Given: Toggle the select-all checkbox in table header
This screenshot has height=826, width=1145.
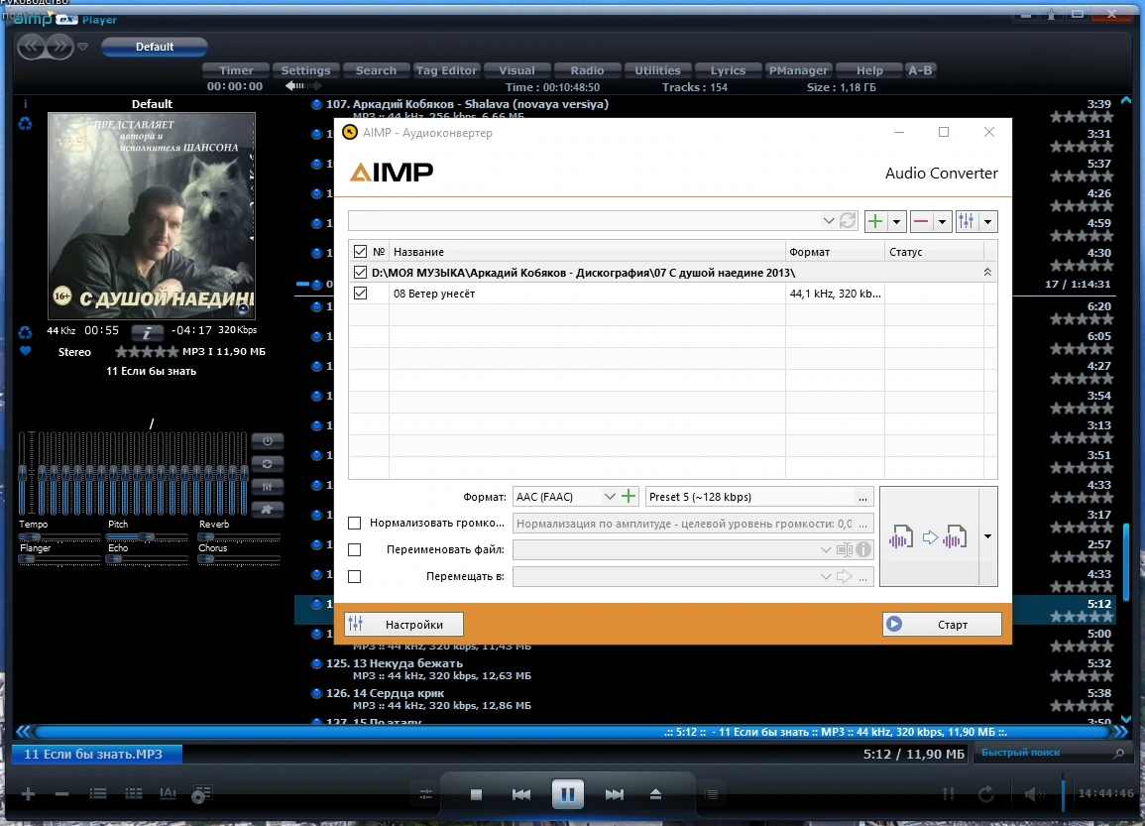Looking at the screenshot, I should pyautogui.click(x=360, y=251).
